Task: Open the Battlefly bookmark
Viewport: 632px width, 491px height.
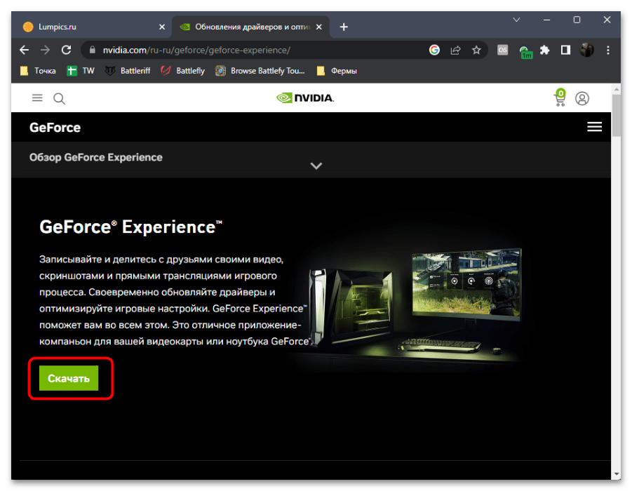Action: tap(183, 71)
